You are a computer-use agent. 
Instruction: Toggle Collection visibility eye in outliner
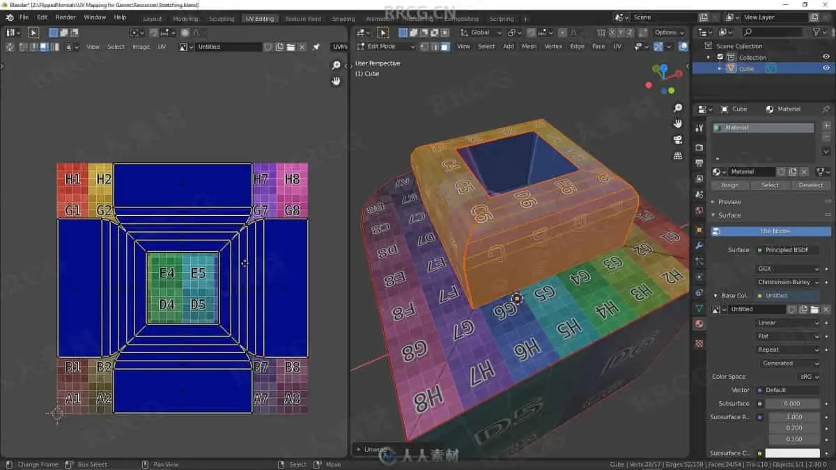coord(826,57)
